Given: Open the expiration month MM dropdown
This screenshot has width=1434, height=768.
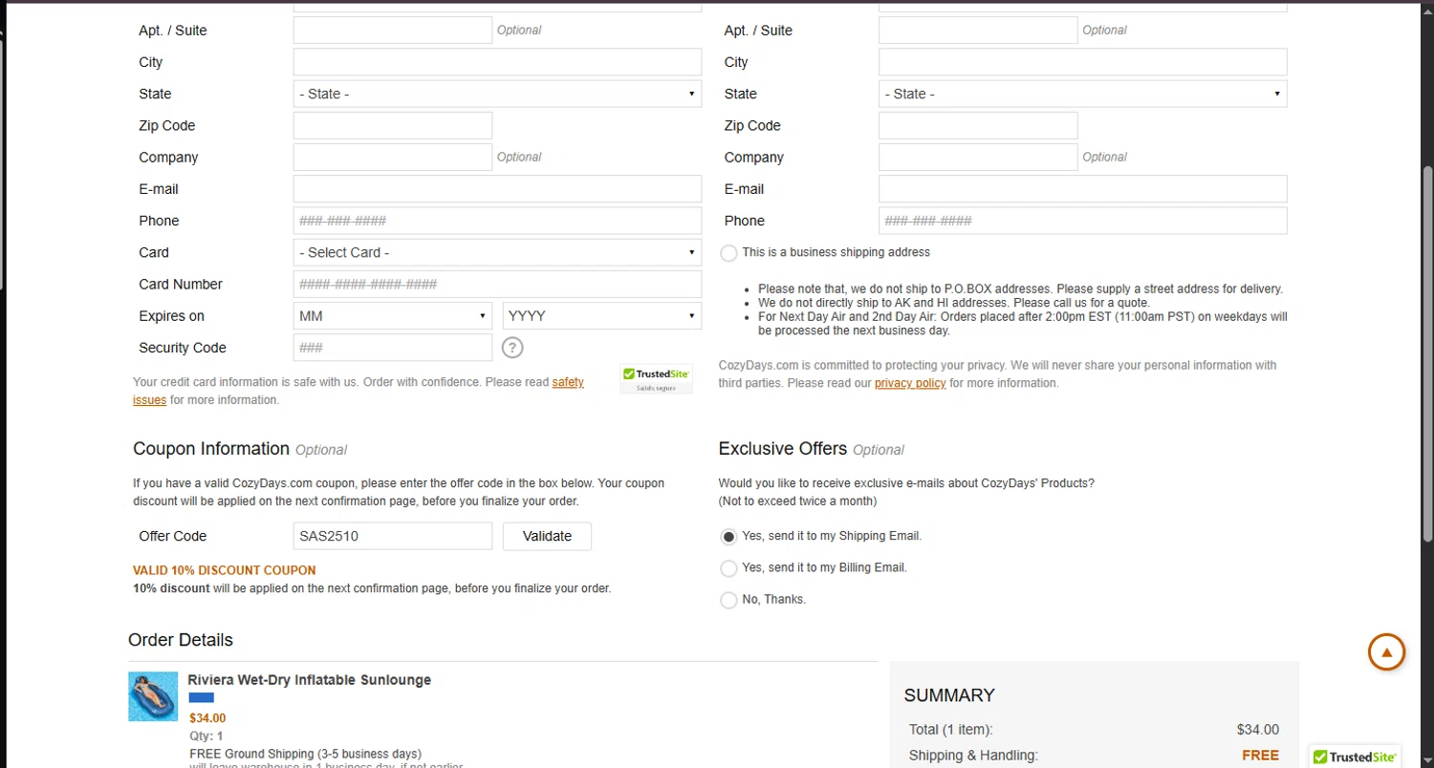Looking at the screenshot, I should (x=393, y=315).
